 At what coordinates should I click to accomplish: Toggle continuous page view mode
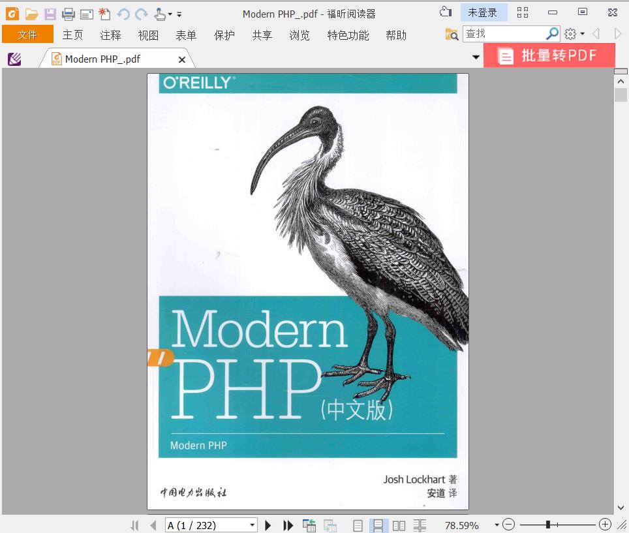[x=378, y=525]
